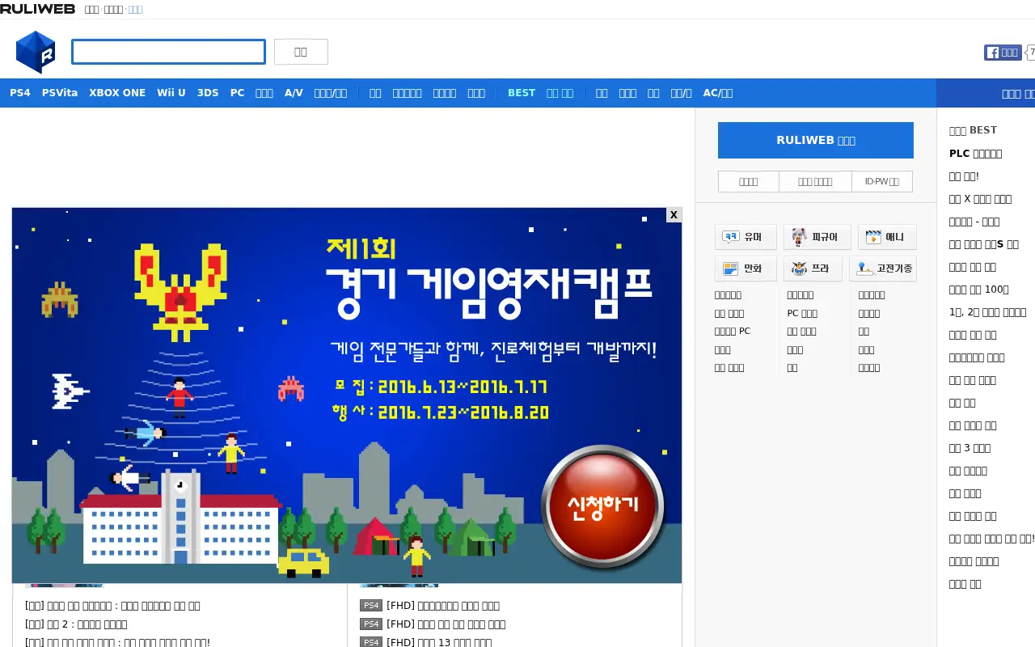Open the sidebar link containing 100

click(978, 289)
